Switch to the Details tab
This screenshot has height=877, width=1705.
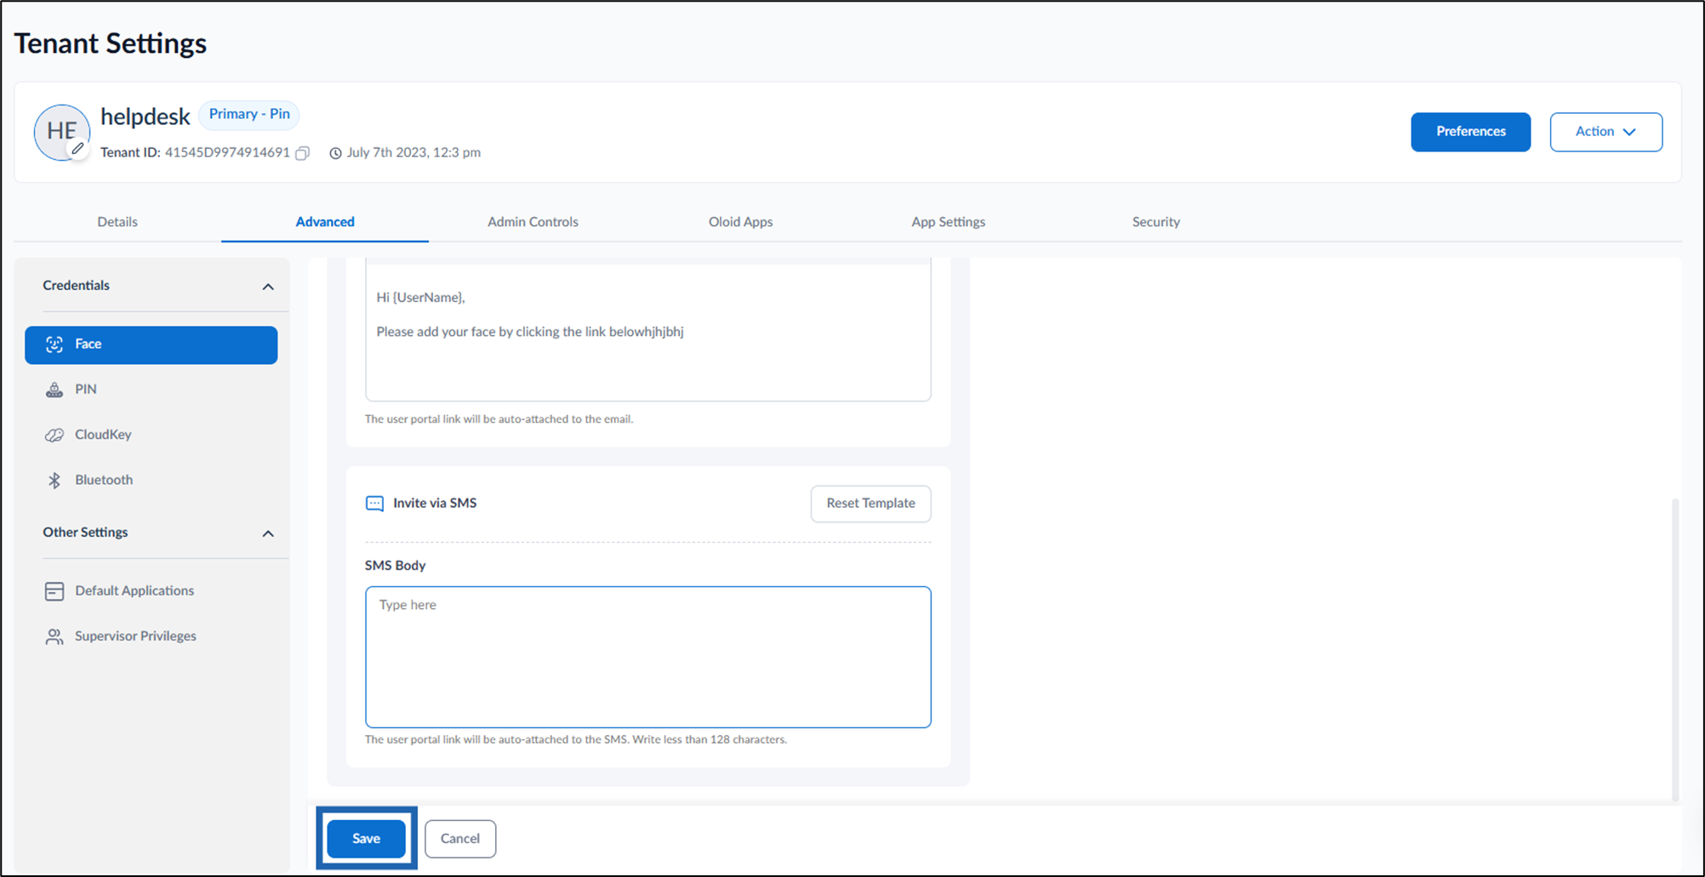(x=117, y=222)
